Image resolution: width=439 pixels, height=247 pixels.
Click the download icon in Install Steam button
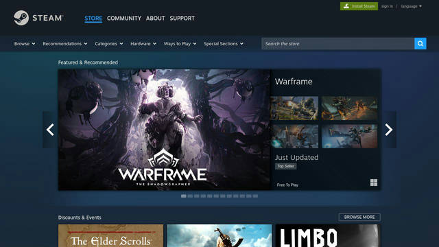pos(346,6)
